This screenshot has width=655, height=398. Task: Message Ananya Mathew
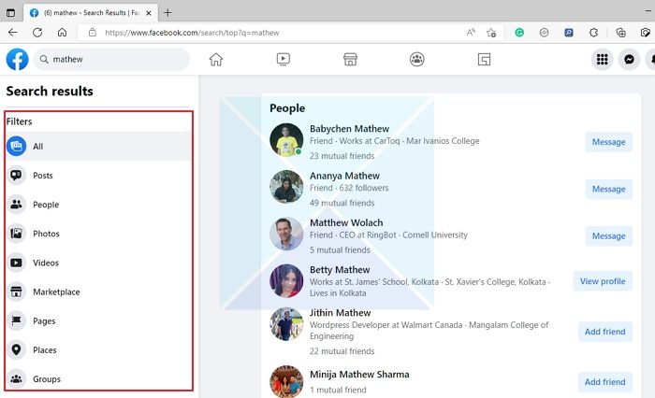pos(608,189)
